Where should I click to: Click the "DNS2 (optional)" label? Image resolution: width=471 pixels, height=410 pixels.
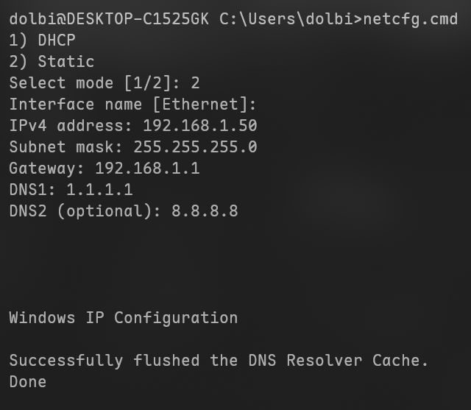[x=85, y=211]
